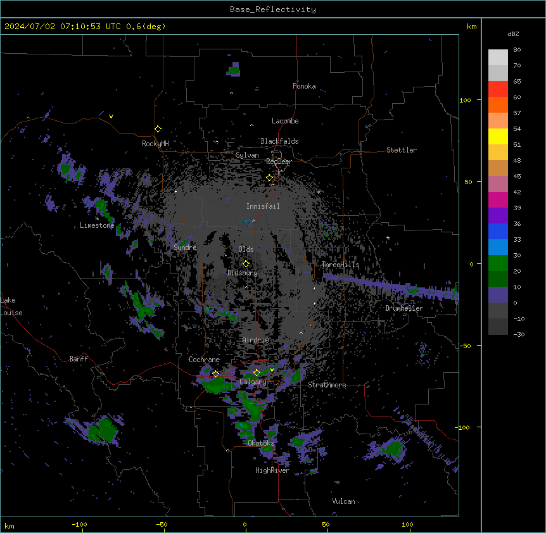Click the ThreeHills city label
This screenshot has height=533, width=546.
340,265
